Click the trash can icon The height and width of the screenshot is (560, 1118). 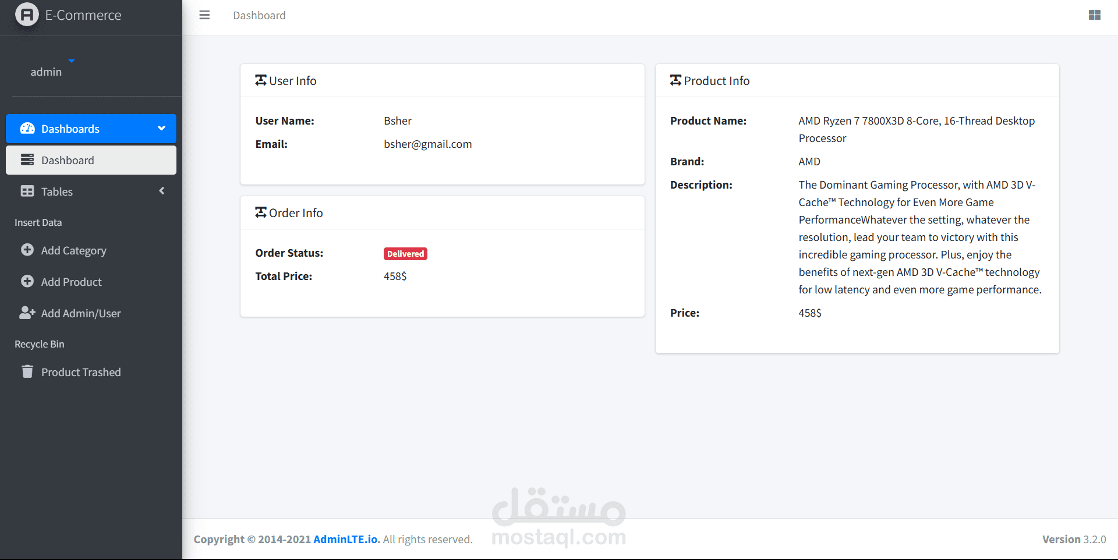point(27,371)
